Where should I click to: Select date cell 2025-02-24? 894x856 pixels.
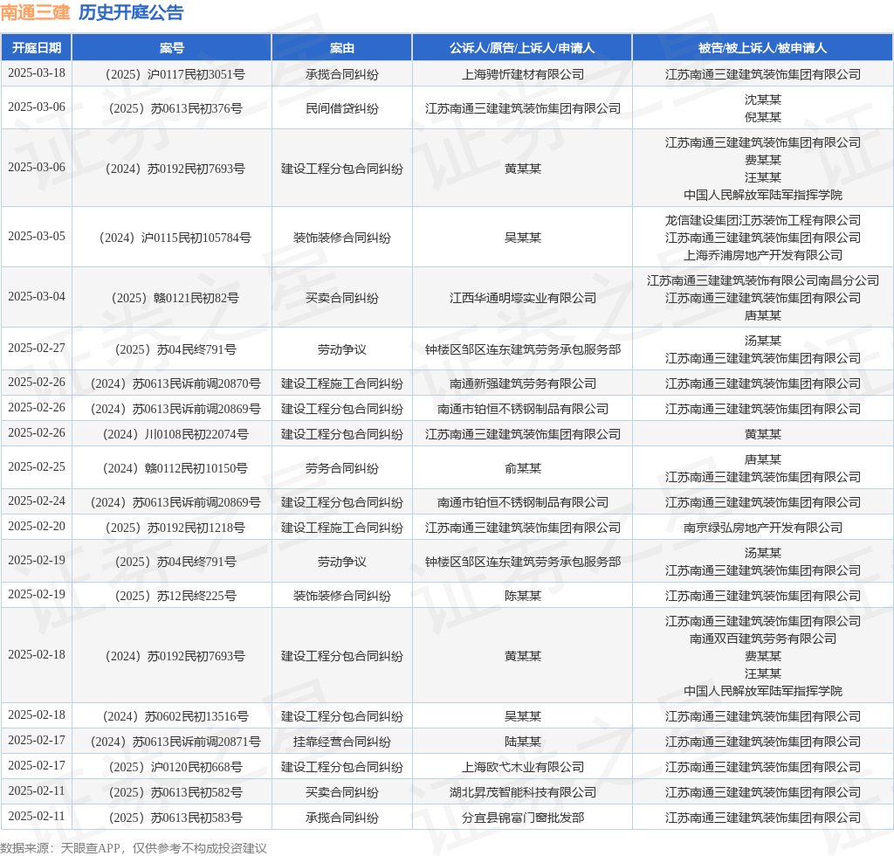[x=37, y=501]
